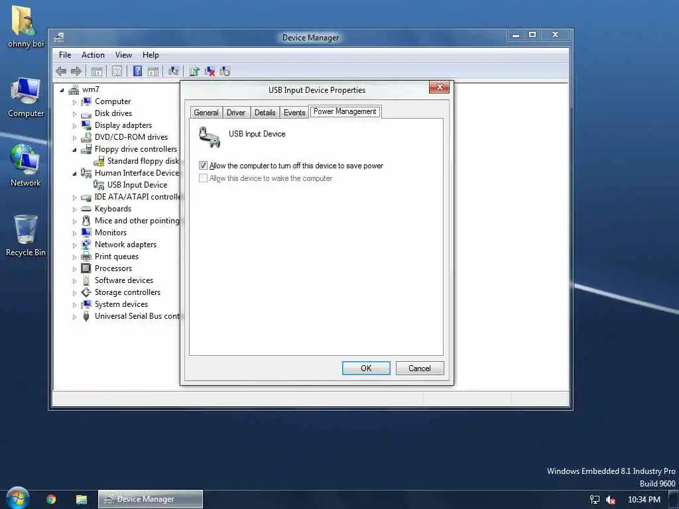This screenshot has width=679, height=509.
Task: Click the Universal Serial Bus controllers icon
Action: [86, 316]
